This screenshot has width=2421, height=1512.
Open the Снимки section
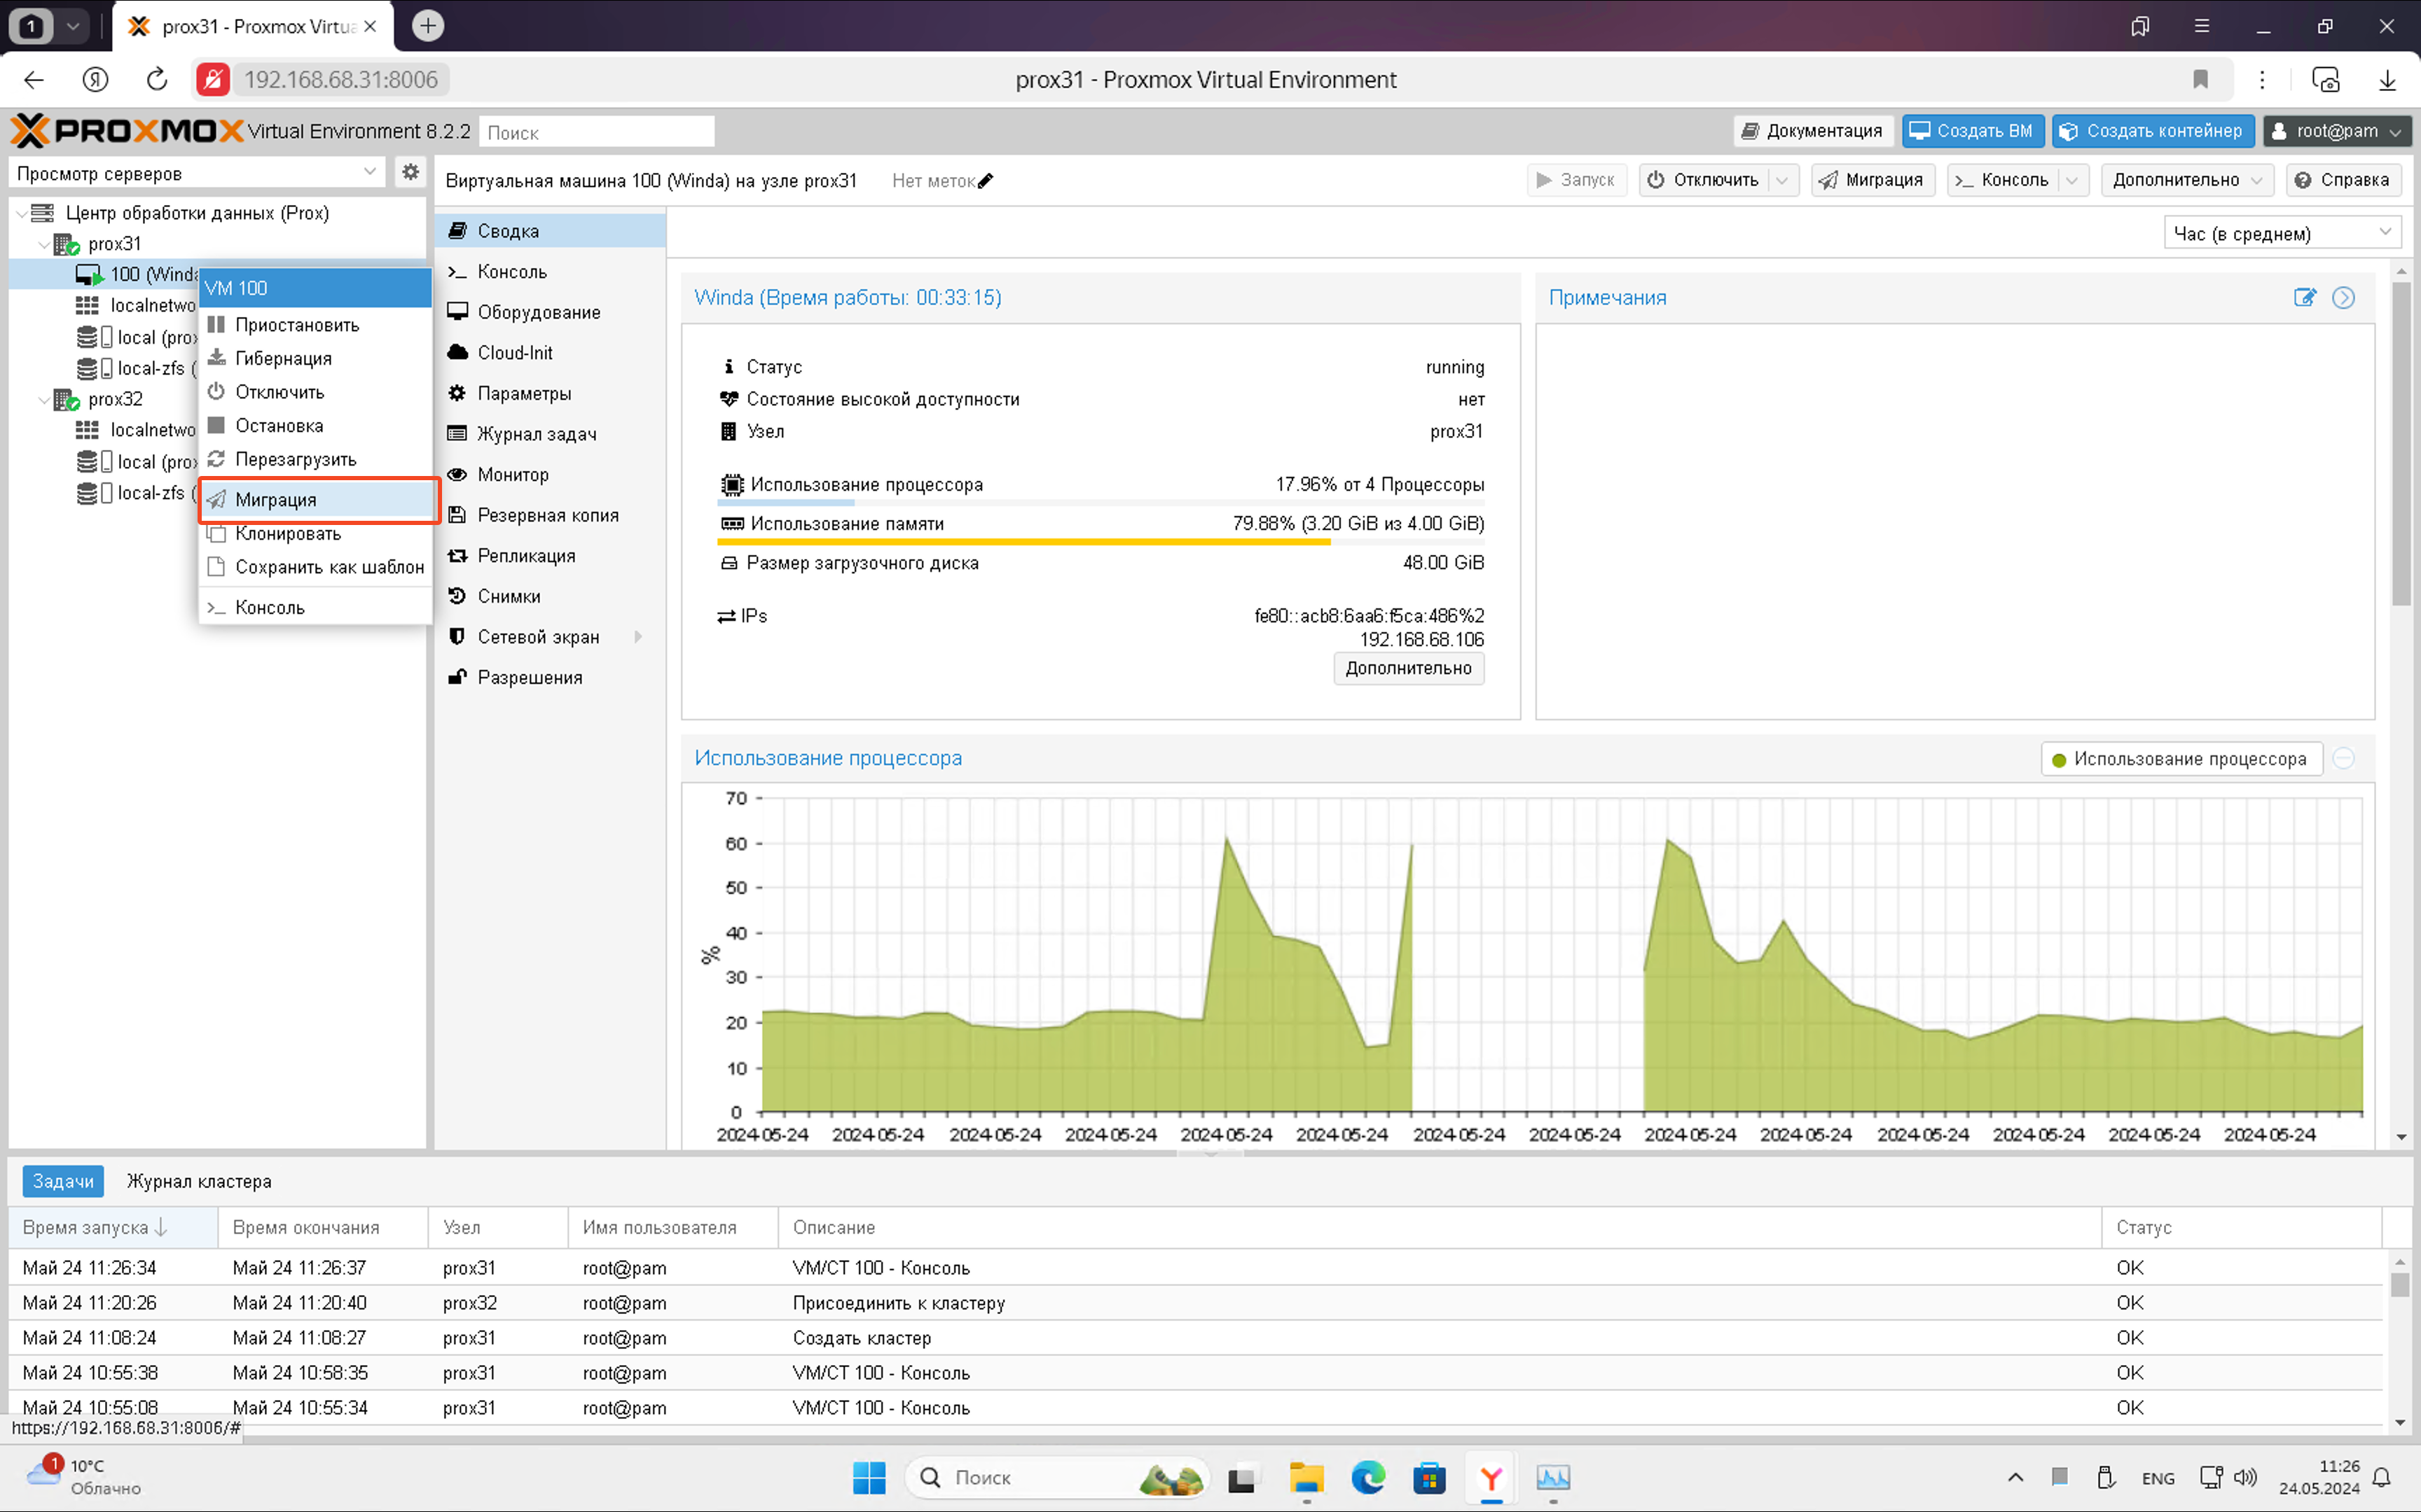pyautogui.click(x=550, y=596)
